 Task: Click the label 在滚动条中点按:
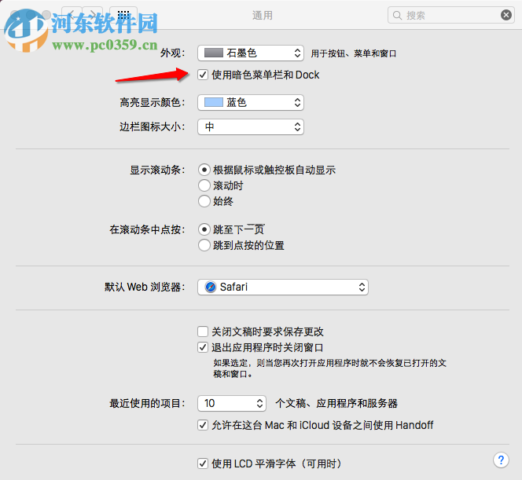pyautogui.click(x=147, y=229)
